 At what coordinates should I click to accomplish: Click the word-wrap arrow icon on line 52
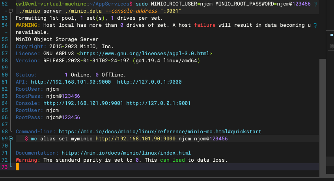(x=315, y=4)
